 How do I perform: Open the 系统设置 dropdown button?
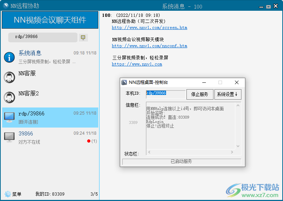pyautogui.click(x=228, y=94)
